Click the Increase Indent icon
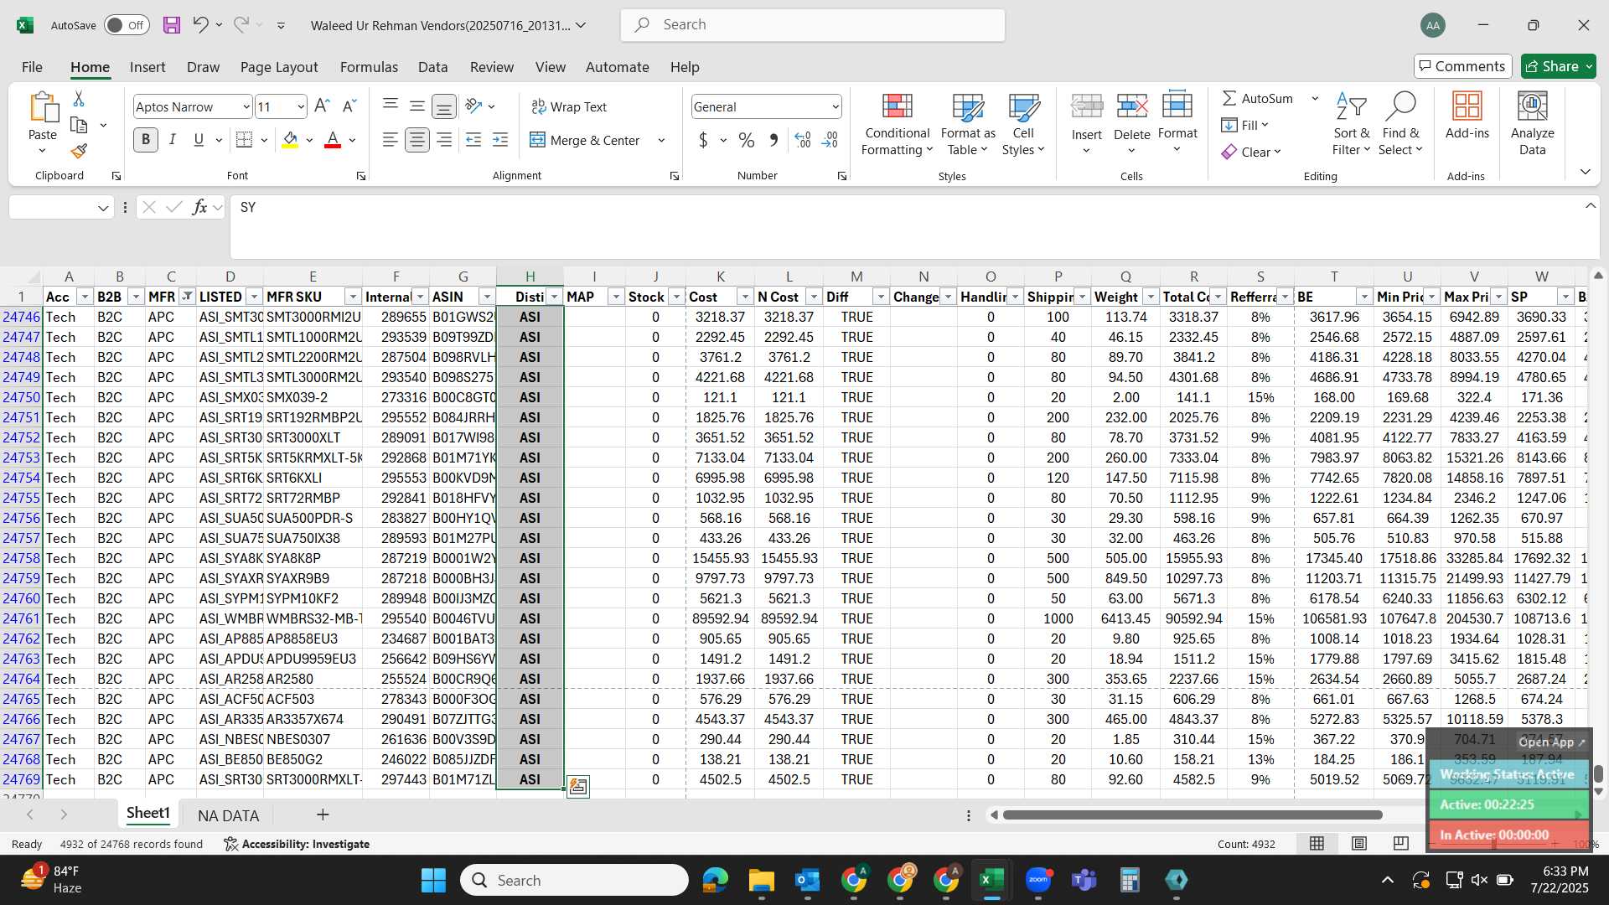 [500, 140]
